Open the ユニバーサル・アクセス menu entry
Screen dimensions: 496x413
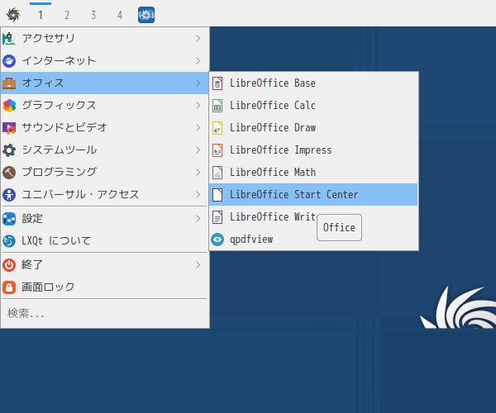105,195
